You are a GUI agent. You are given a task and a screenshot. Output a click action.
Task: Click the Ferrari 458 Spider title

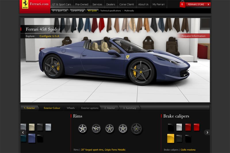[x=43, y=29]
